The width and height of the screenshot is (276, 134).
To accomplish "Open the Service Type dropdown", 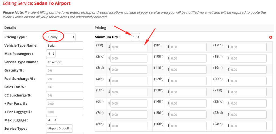I will point(59,128).
